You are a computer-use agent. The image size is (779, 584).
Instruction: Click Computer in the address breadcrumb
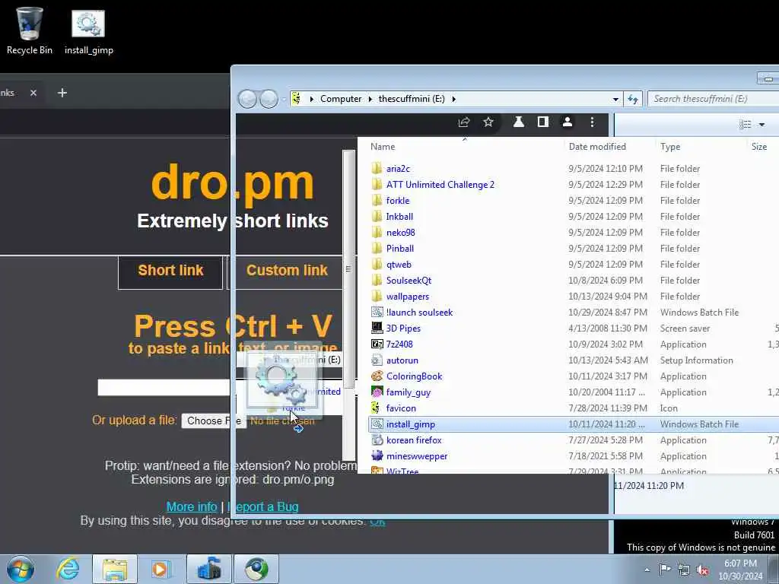click(341, 99)
